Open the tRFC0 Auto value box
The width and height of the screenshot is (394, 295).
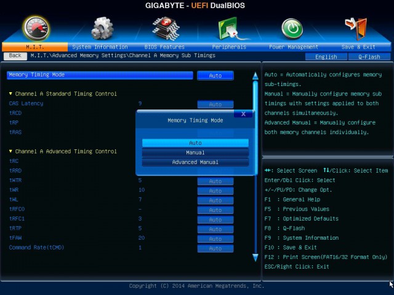tap(215, 210)
